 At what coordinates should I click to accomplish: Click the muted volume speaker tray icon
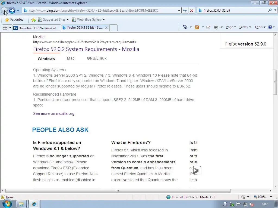point(251,204)
